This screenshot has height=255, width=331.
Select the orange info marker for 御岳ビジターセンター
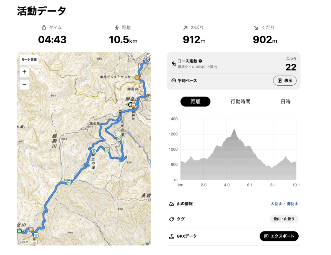137,78
